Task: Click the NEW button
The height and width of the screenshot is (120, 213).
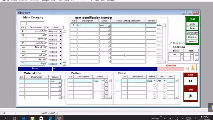Action: (x=192, y=19)
